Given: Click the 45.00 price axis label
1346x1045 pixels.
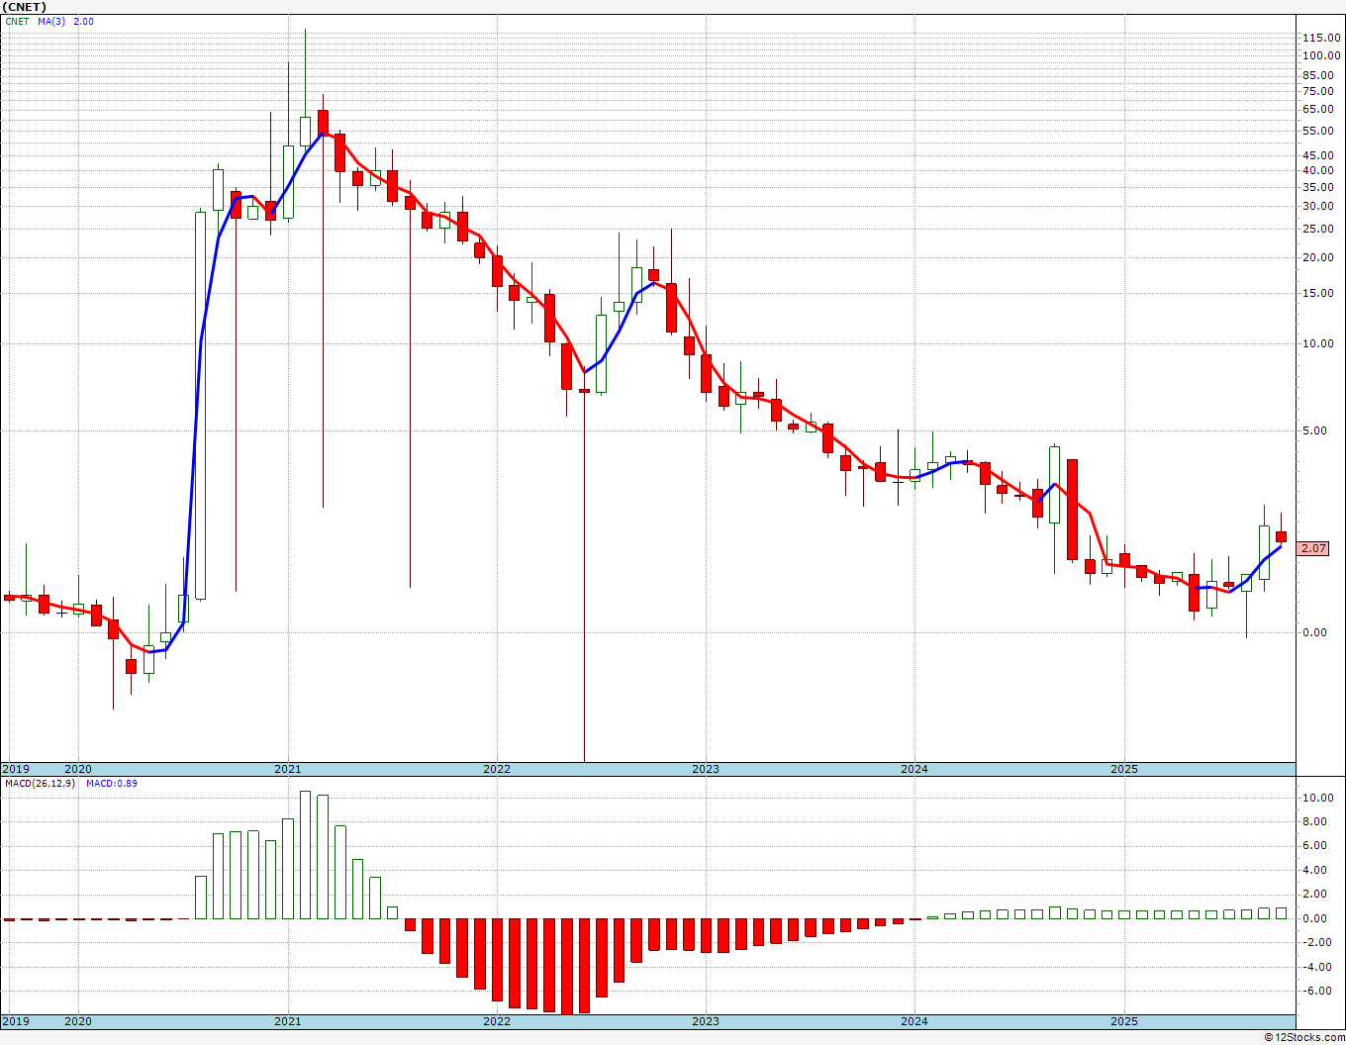Looking at the screenshot, I should coord(1317,155).
